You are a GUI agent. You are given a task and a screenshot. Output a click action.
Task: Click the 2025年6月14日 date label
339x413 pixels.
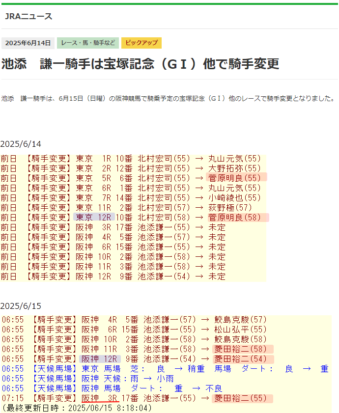[28, 43]
